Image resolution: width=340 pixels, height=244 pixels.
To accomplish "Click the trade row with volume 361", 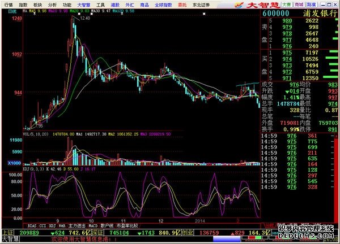I will coord(296,136).
